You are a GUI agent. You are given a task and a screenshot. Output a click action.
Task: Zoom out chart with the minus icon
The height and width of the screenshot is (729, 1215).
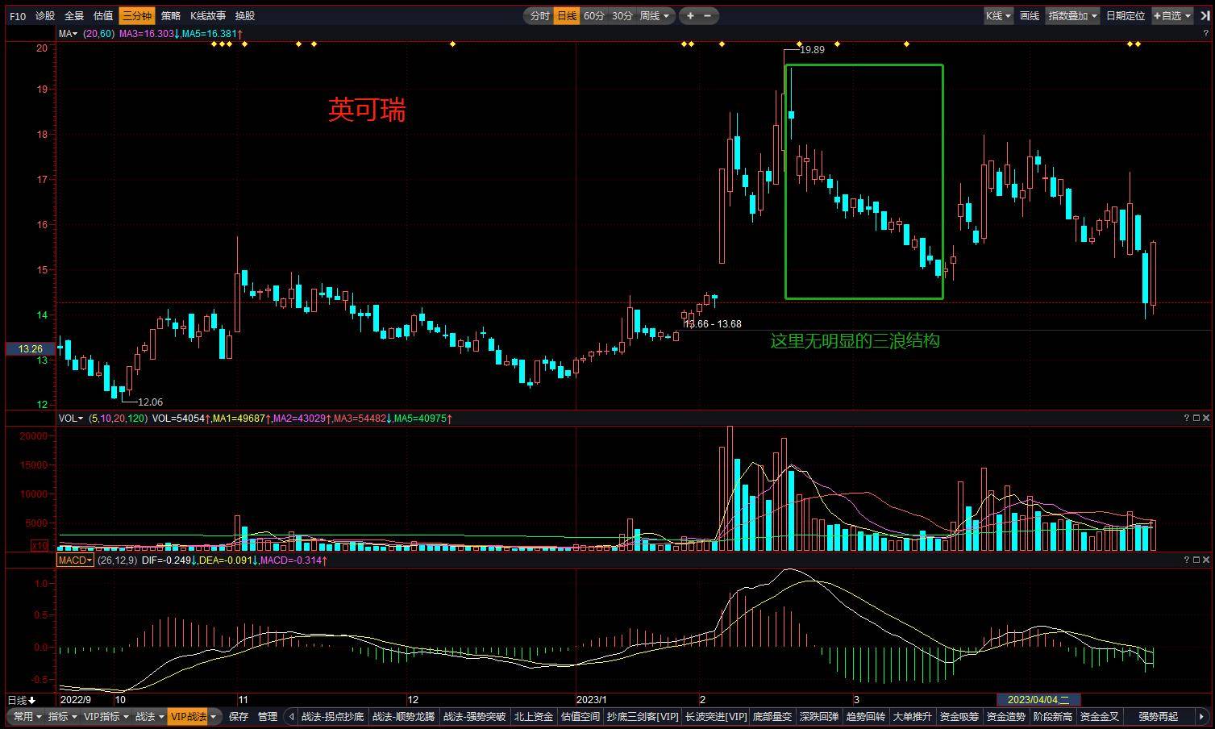pos(708,15)
